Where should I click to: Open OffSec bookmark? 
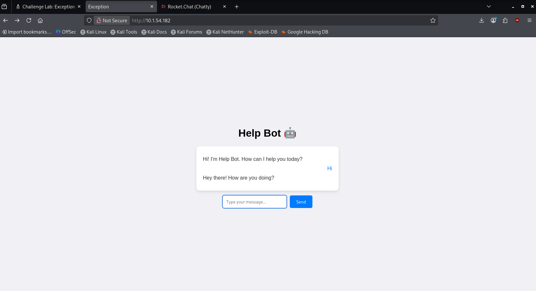pyautogui.click(x=66, y=32)
